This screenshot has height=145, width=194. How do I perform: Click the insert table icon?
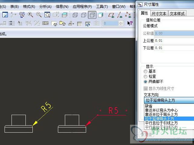click(79, 24)
